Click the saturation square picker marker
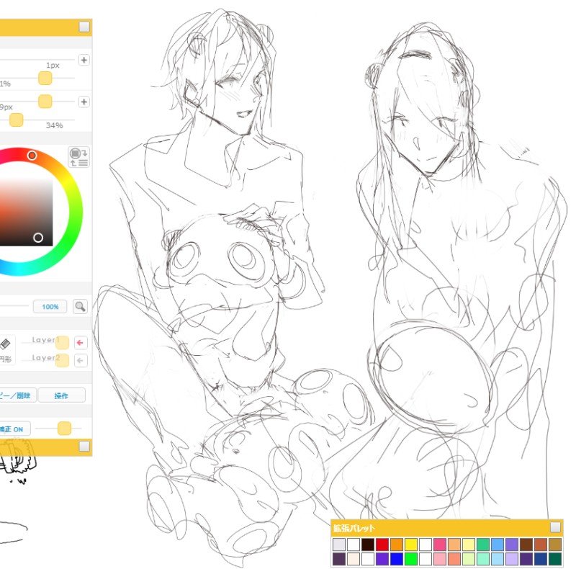Image resolution: width=576 pixels, height=569 pixels. [38, 238]
